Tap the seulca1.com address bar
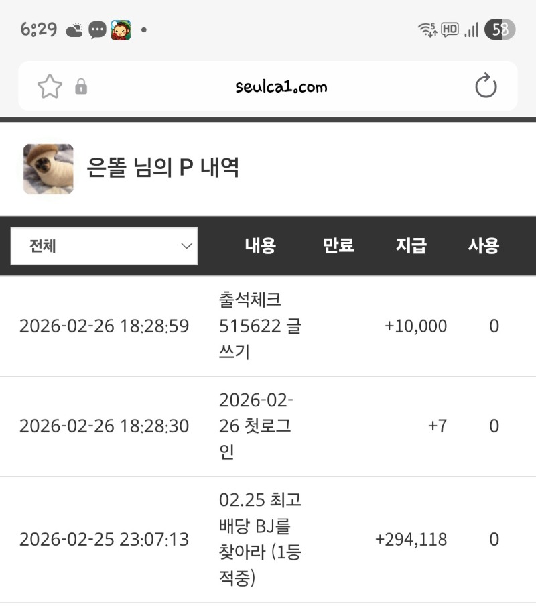This screenshot has width=536, height=614. tap(281, 86)
